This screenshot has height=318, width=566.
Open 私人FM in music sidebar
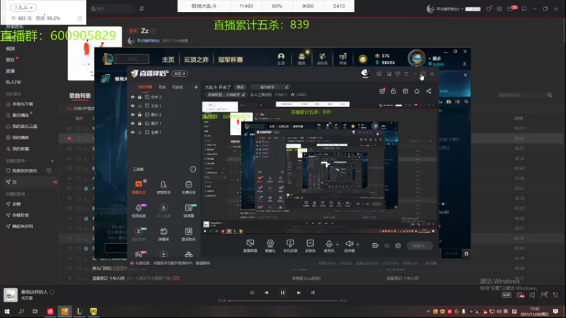[x=13, y=82]
